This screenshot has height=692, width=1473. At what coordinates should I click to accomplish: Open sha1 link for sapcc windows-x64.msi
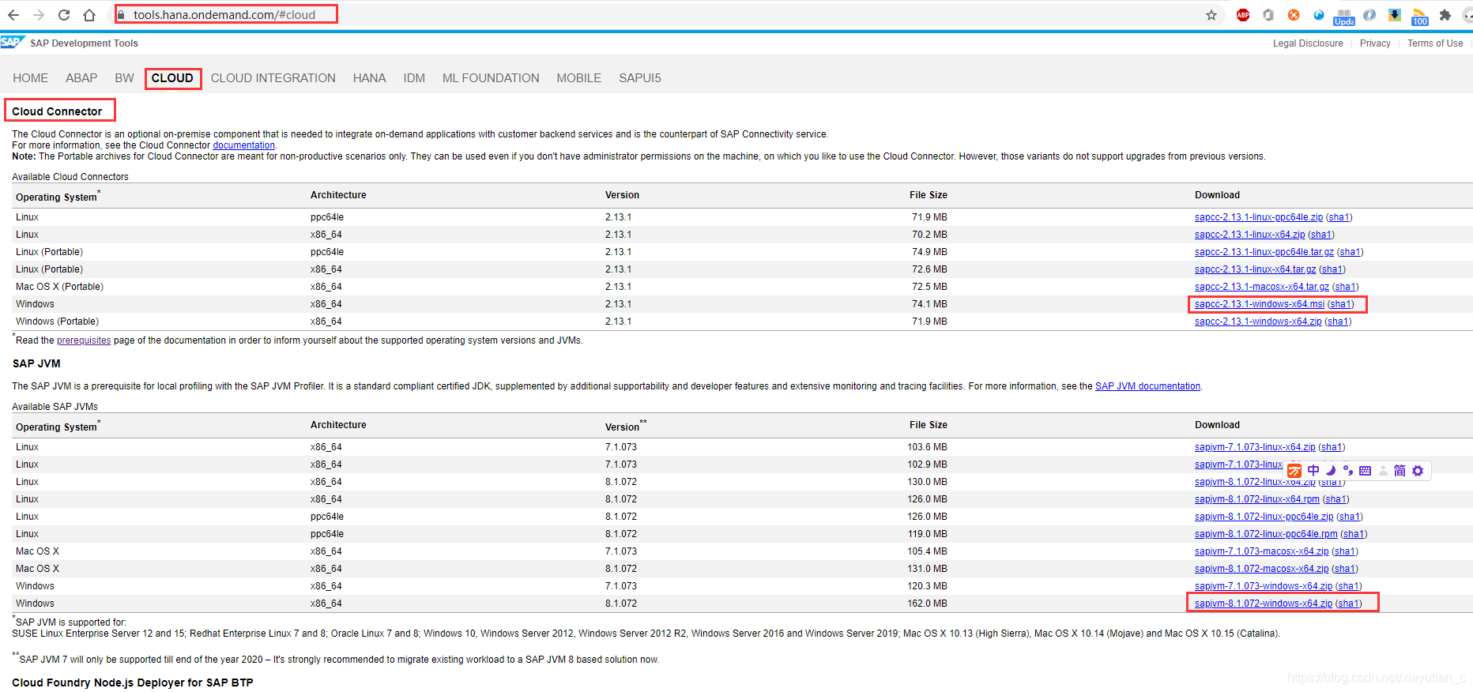(x=1341, y=304)
